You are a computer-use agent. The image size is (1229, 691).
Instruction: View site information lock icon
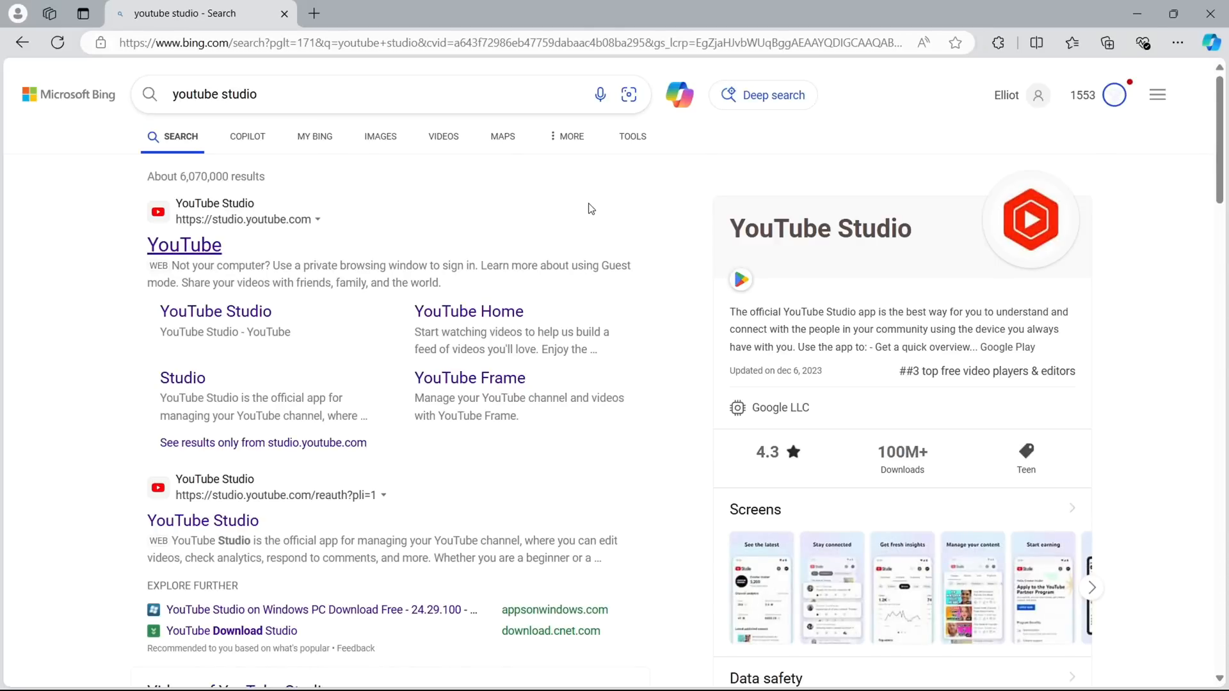point(100,43)
